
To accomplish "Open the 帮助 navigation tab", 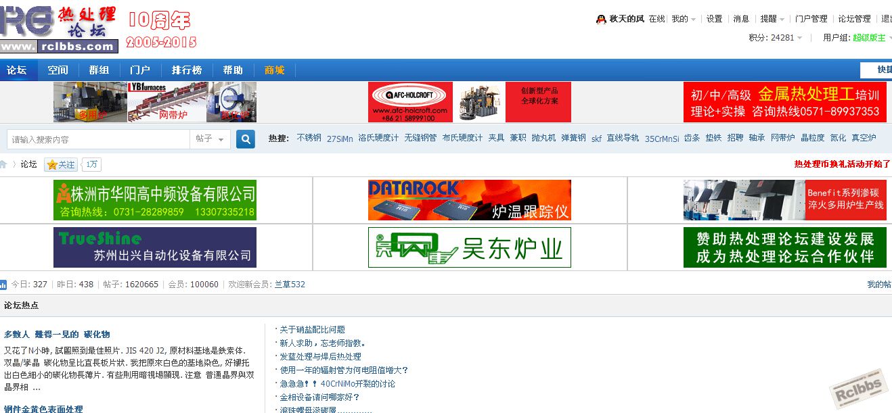I will pyautogui.click(x=233, y=70).
